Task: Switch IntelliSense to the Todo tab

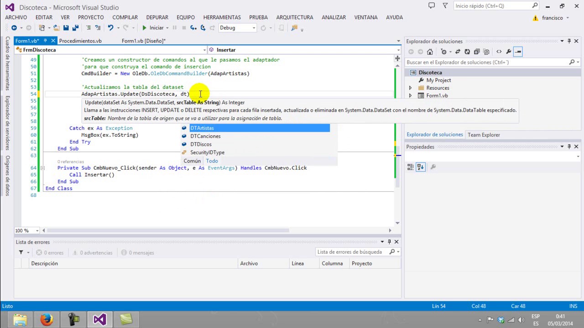Action: click(212, 161)
